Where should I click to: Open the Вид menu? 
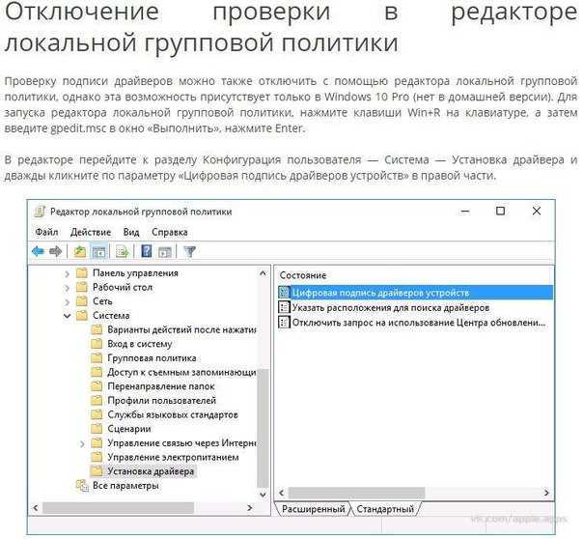click(x=131, y=232)
